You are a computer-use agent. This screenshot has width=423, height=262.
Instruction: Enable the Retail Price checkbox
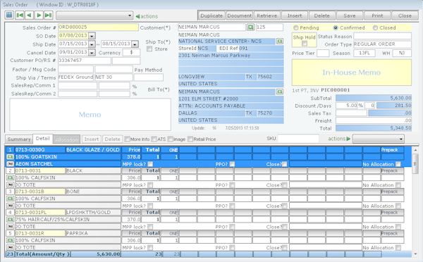click(x=190, y=139)
